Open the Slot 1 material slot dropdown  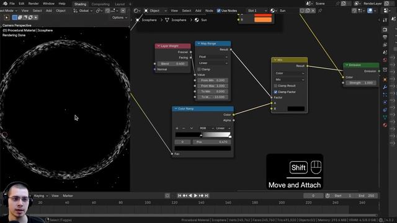point(257,11)
